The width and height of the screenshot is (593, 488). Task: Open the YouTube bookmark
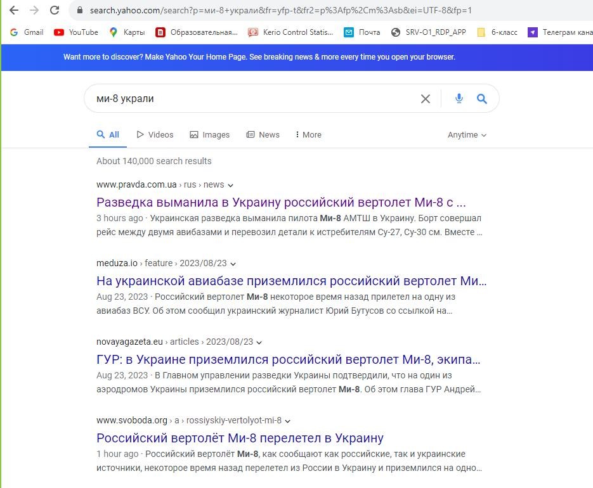(x=76, y=32)
